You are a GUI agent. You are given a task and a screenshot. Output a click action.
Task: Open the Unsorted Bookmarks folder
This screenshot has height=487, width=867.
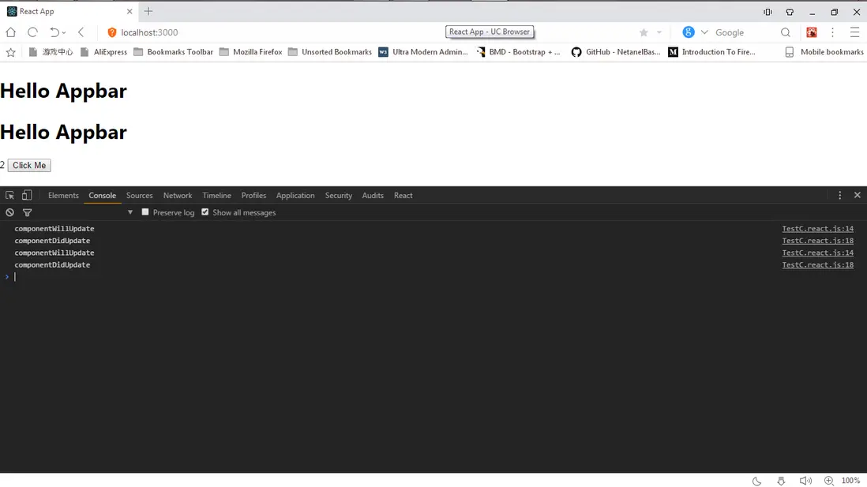click(330, 52)
